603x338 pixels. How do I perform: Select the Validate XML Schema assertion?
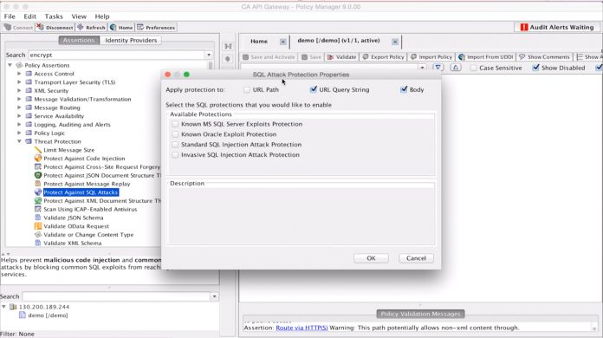(x=72, y=243)
